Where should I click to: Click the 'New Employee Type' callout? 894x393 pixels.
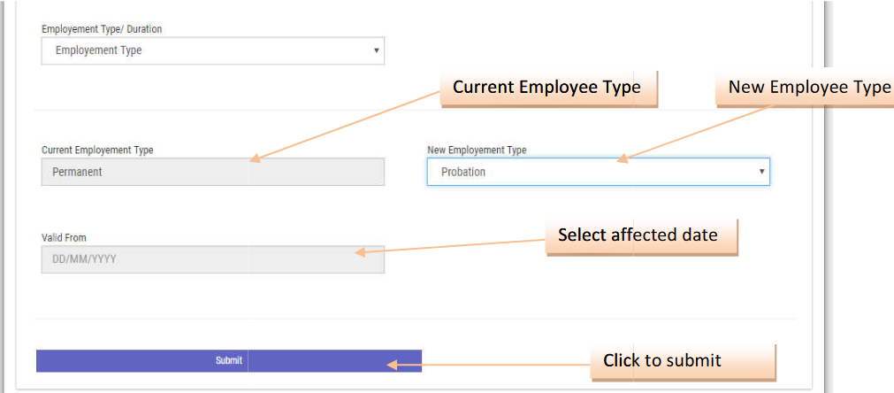[808, 88]
